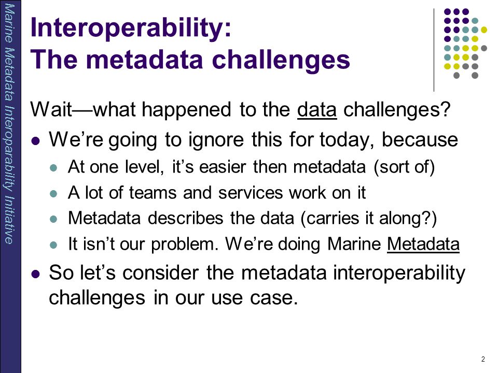Click the teal bullet before "A lot of teams"
This screenshot has width=498, height=373.
tap(53, 193)
